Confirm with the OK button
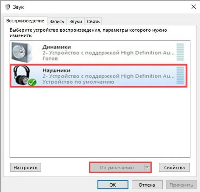The image size is (200, 192). pyautogui.click(x=113, y=185)
